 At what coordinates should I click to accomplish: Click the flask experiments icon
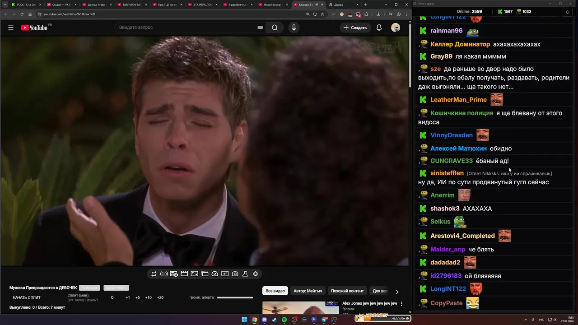[245, 274]
